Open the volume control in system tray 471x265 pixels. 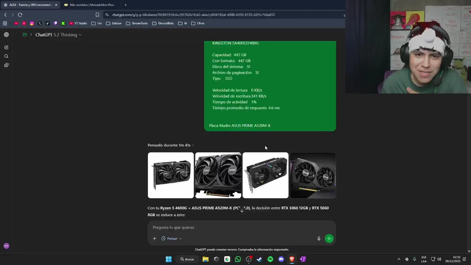[x=439, y=259]
